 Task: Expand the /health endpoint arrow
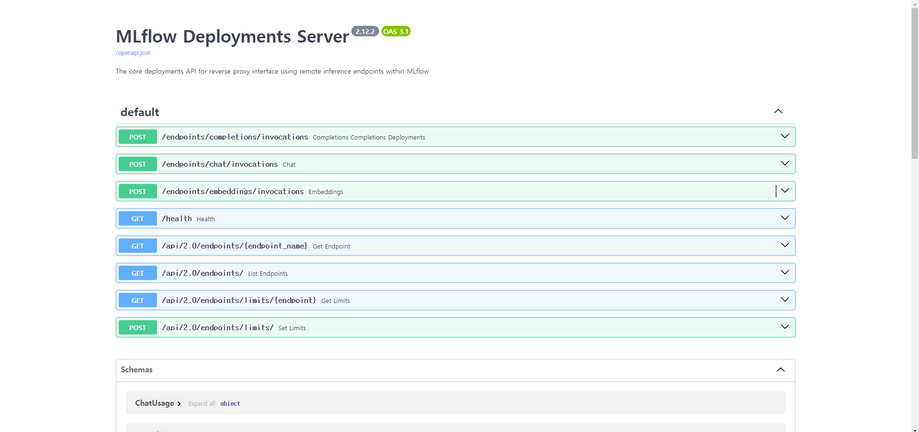[785, 218]
